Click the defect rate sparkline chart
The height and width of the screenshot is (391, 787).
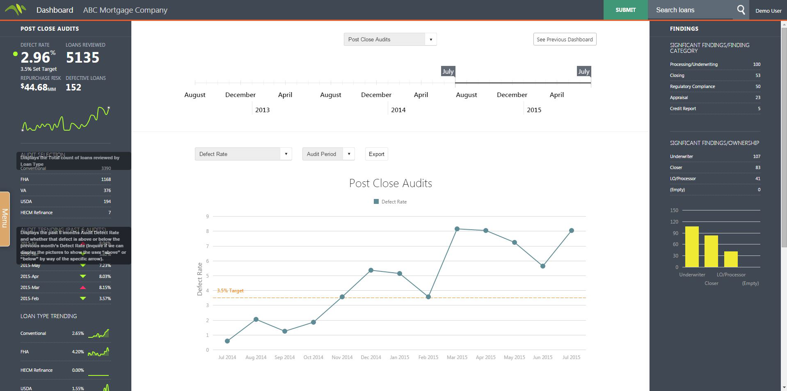click(x=66, y=119)
